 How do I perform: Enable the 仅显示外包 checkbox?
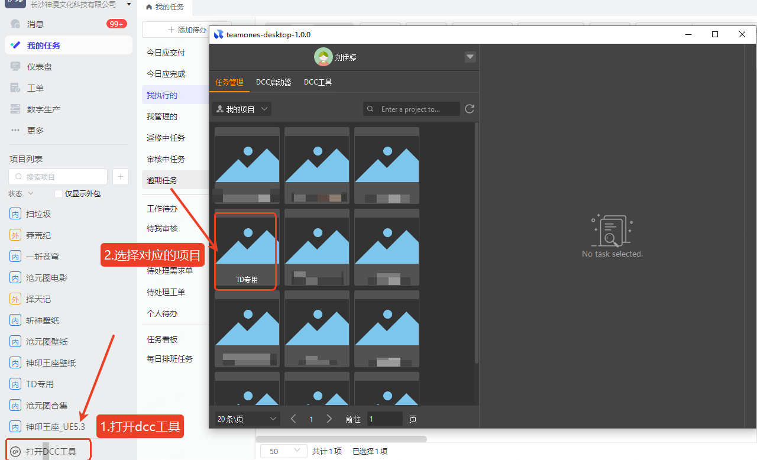tap(59, 194)
